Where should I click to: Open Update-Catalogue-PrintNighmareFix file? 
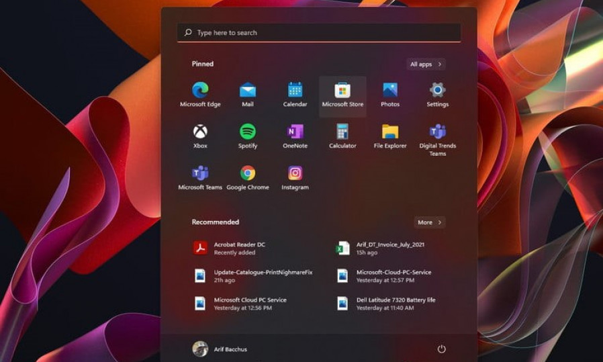[x=254, y=276]
